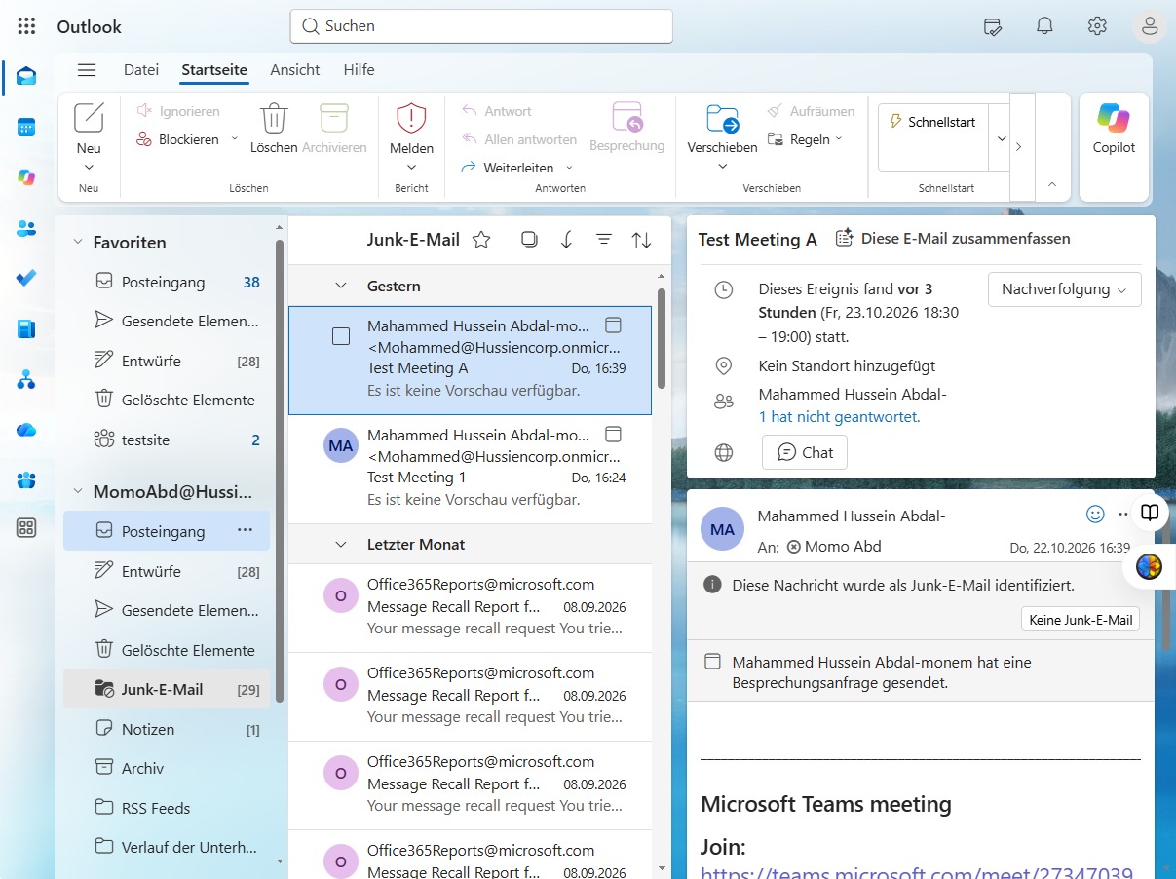Open To Do checkmark app icon
Screen dimensions: 1176x879
(26, 278)
